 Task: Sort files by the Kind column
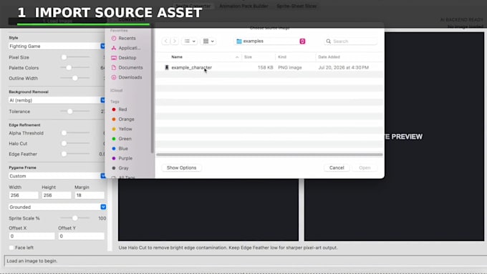[x=282, y=57]
